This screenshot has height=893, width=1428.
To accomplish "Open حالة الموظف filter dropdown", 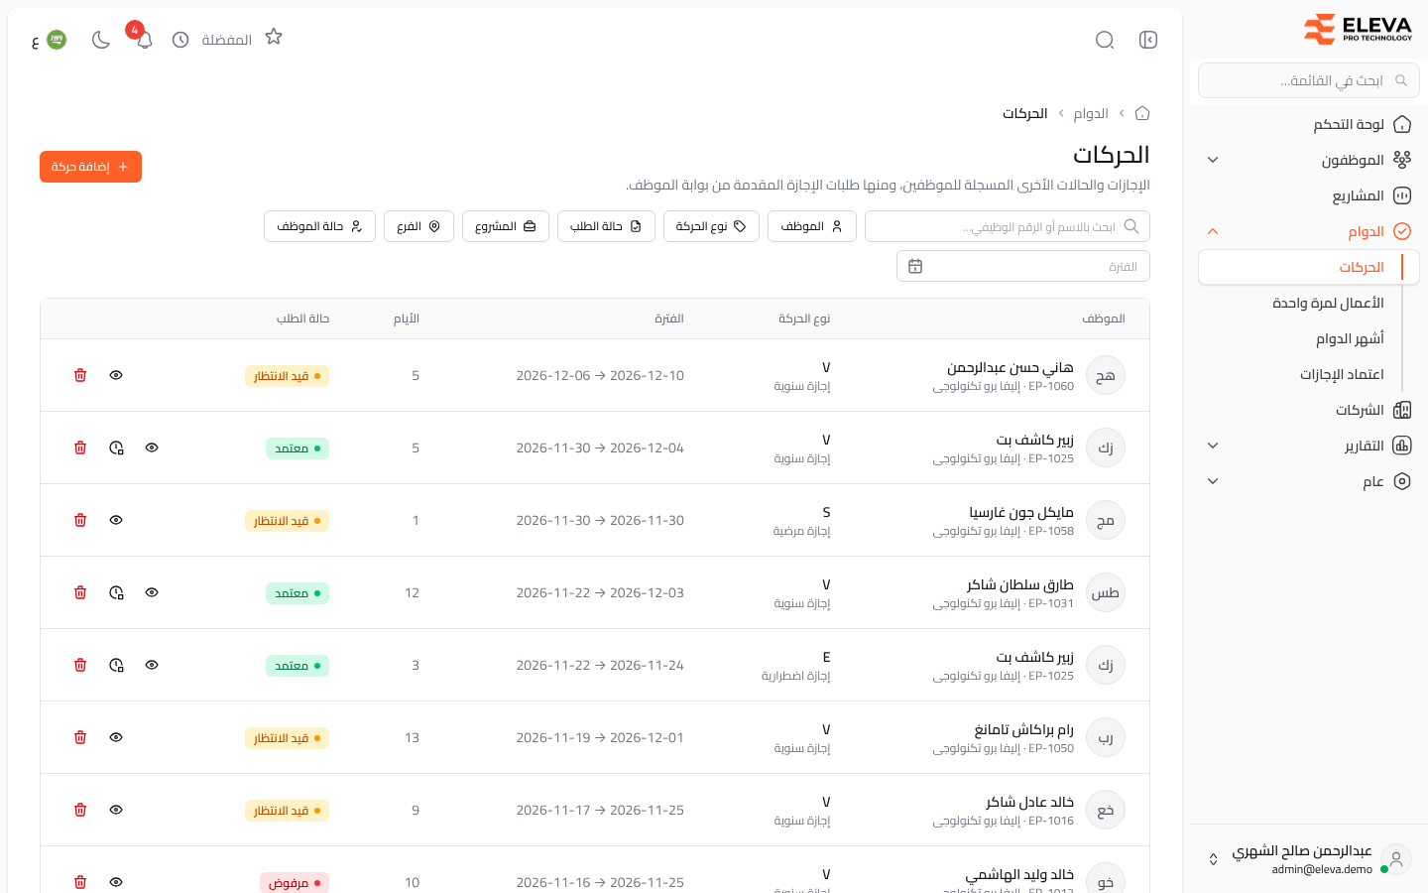I will (319, 226).
